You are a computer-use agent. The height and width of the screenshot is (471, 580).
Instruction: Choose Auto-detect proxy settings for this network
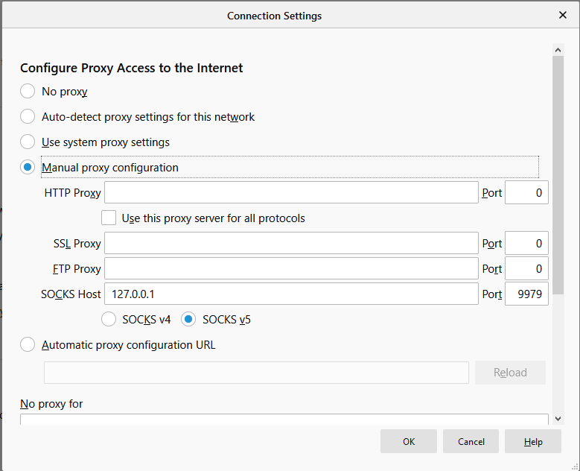[28, 116]
